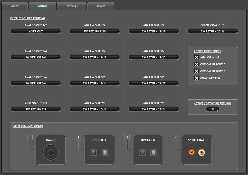
Task: Click the Active Input Ports label
Action: pos(207,51)
